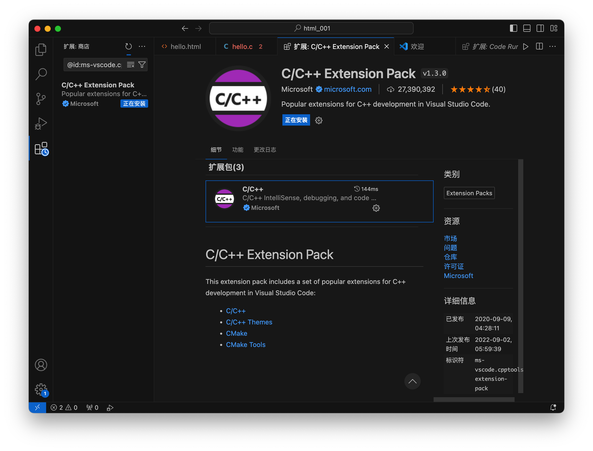Viewport: 593px width, 451px height.
Task: Open the remote window status icon
Action: [x=37, y=407]
